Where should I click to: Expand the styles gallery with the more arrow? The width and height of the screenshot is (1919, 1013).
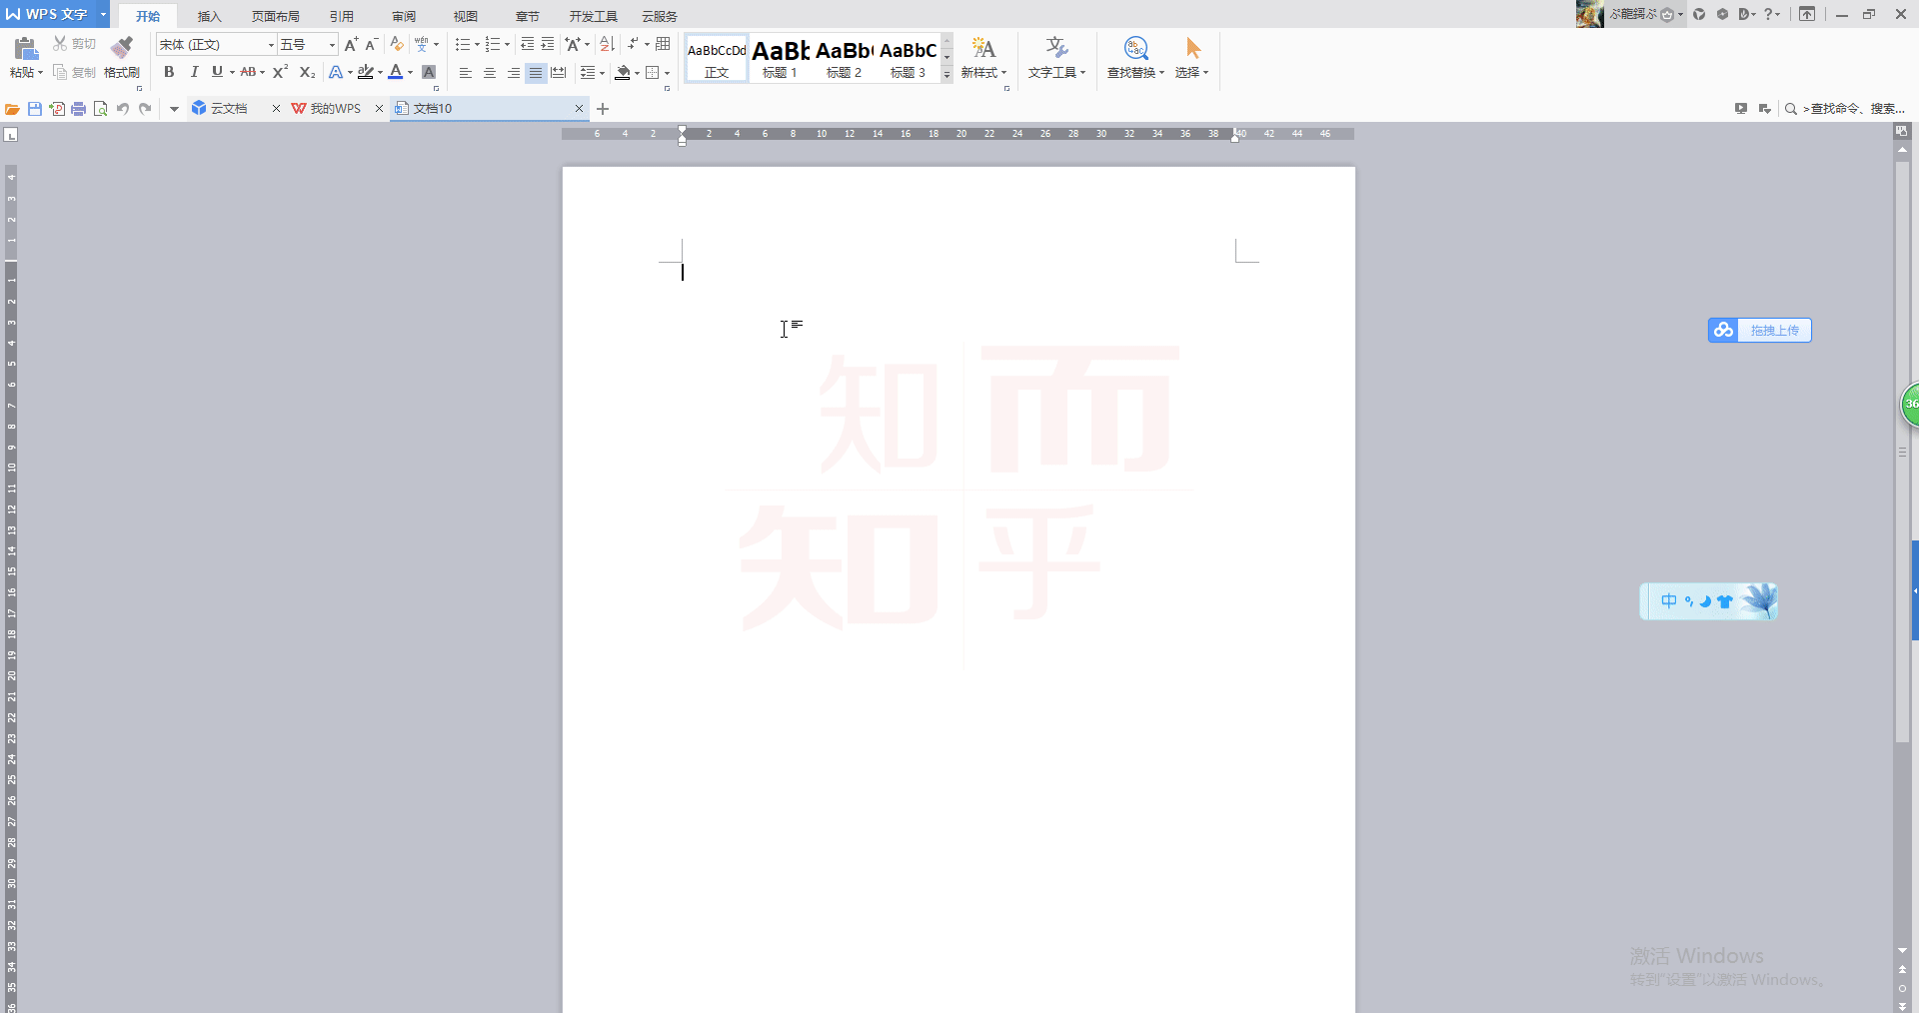click(946, 72)
